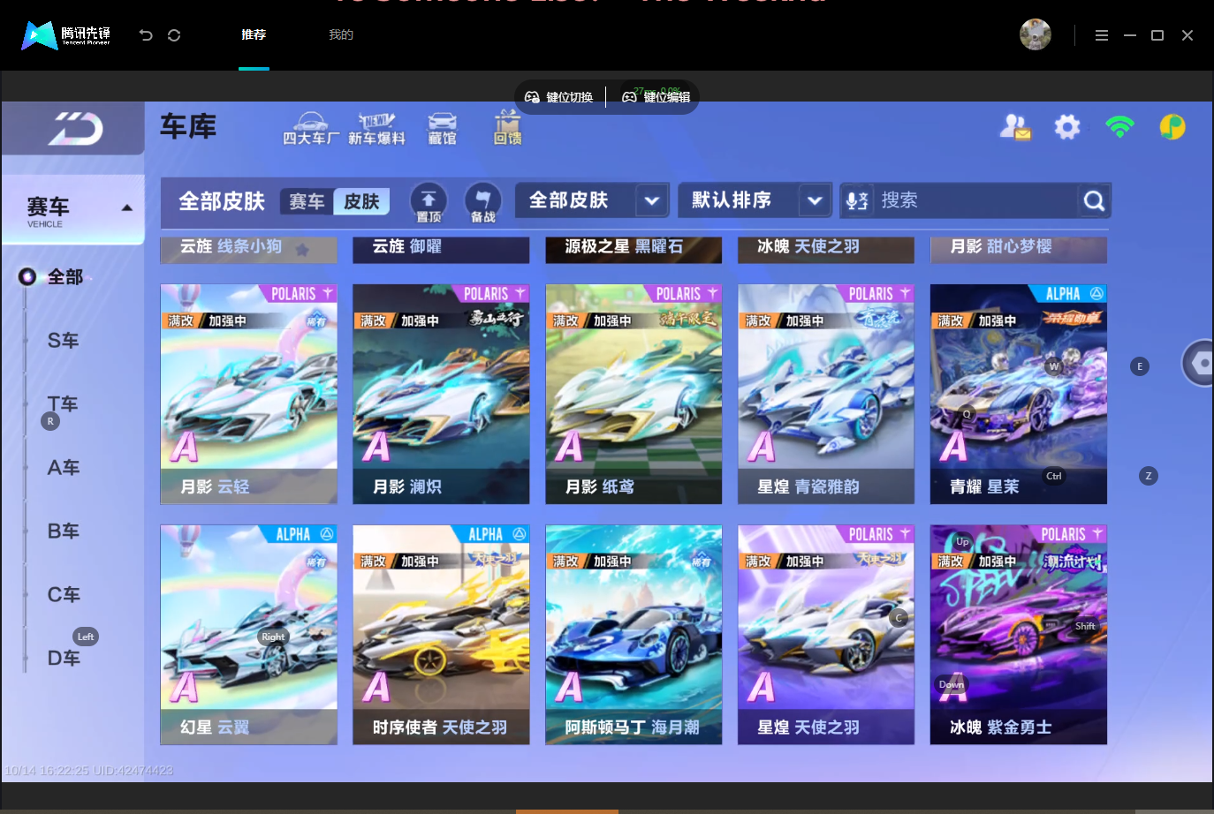Click the back arrow in launcher header
Viewport: 1214px width, 814px height.
point(146,35)
